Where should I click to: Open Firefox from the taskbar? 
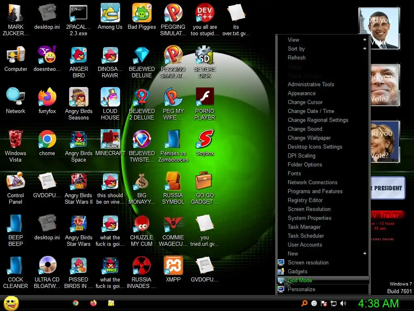(93, 303)
